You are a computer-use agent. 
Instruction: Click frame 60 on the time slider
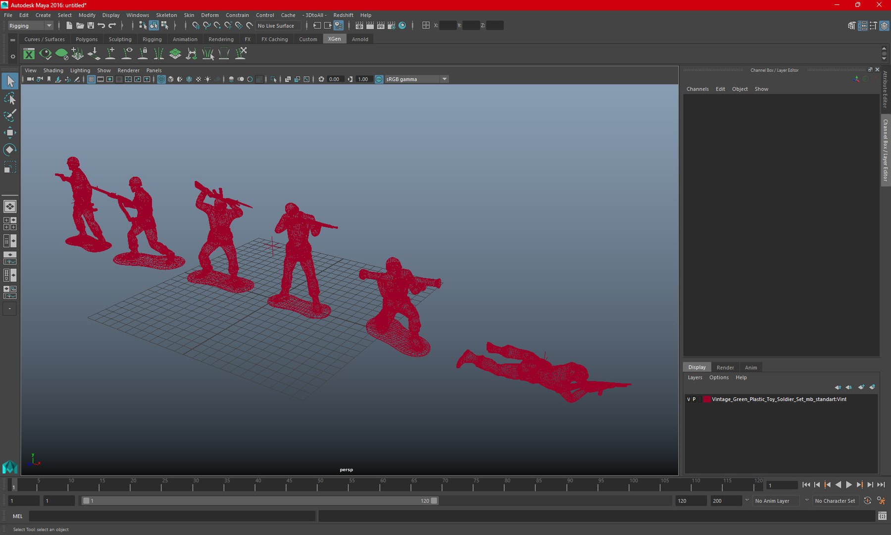coord(383,485)
